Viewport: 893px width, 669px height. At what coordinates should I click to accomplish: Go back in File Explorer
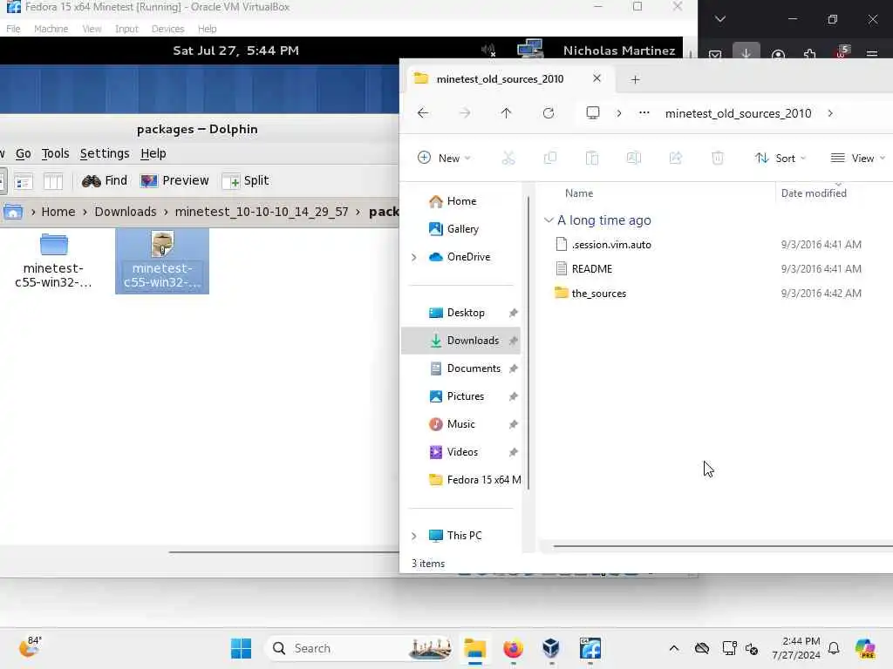click(423, 113)
